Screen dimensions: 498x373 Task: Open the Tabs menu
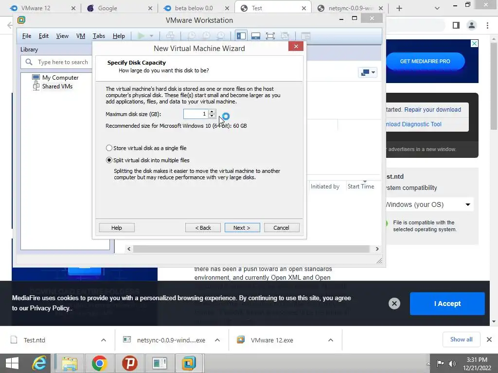[99, 36]
